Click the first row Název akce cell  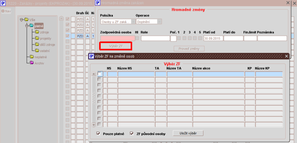[x=218, y=74]
